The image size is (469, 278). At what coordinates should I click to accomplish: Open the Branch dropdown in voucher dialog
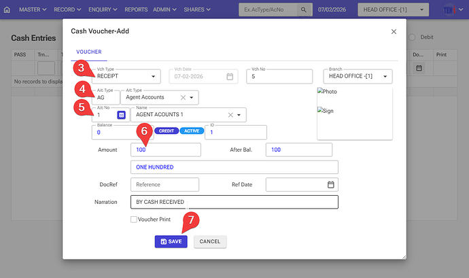tap(386, 77)
